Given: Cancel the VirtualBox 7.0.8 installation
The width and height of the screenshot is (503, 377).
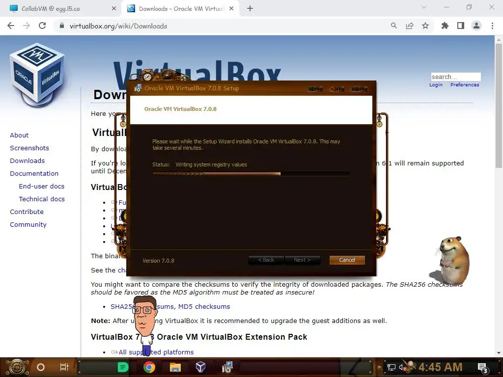Looking at the screenshot, I should pyautogui.click(x=347, y=260).
